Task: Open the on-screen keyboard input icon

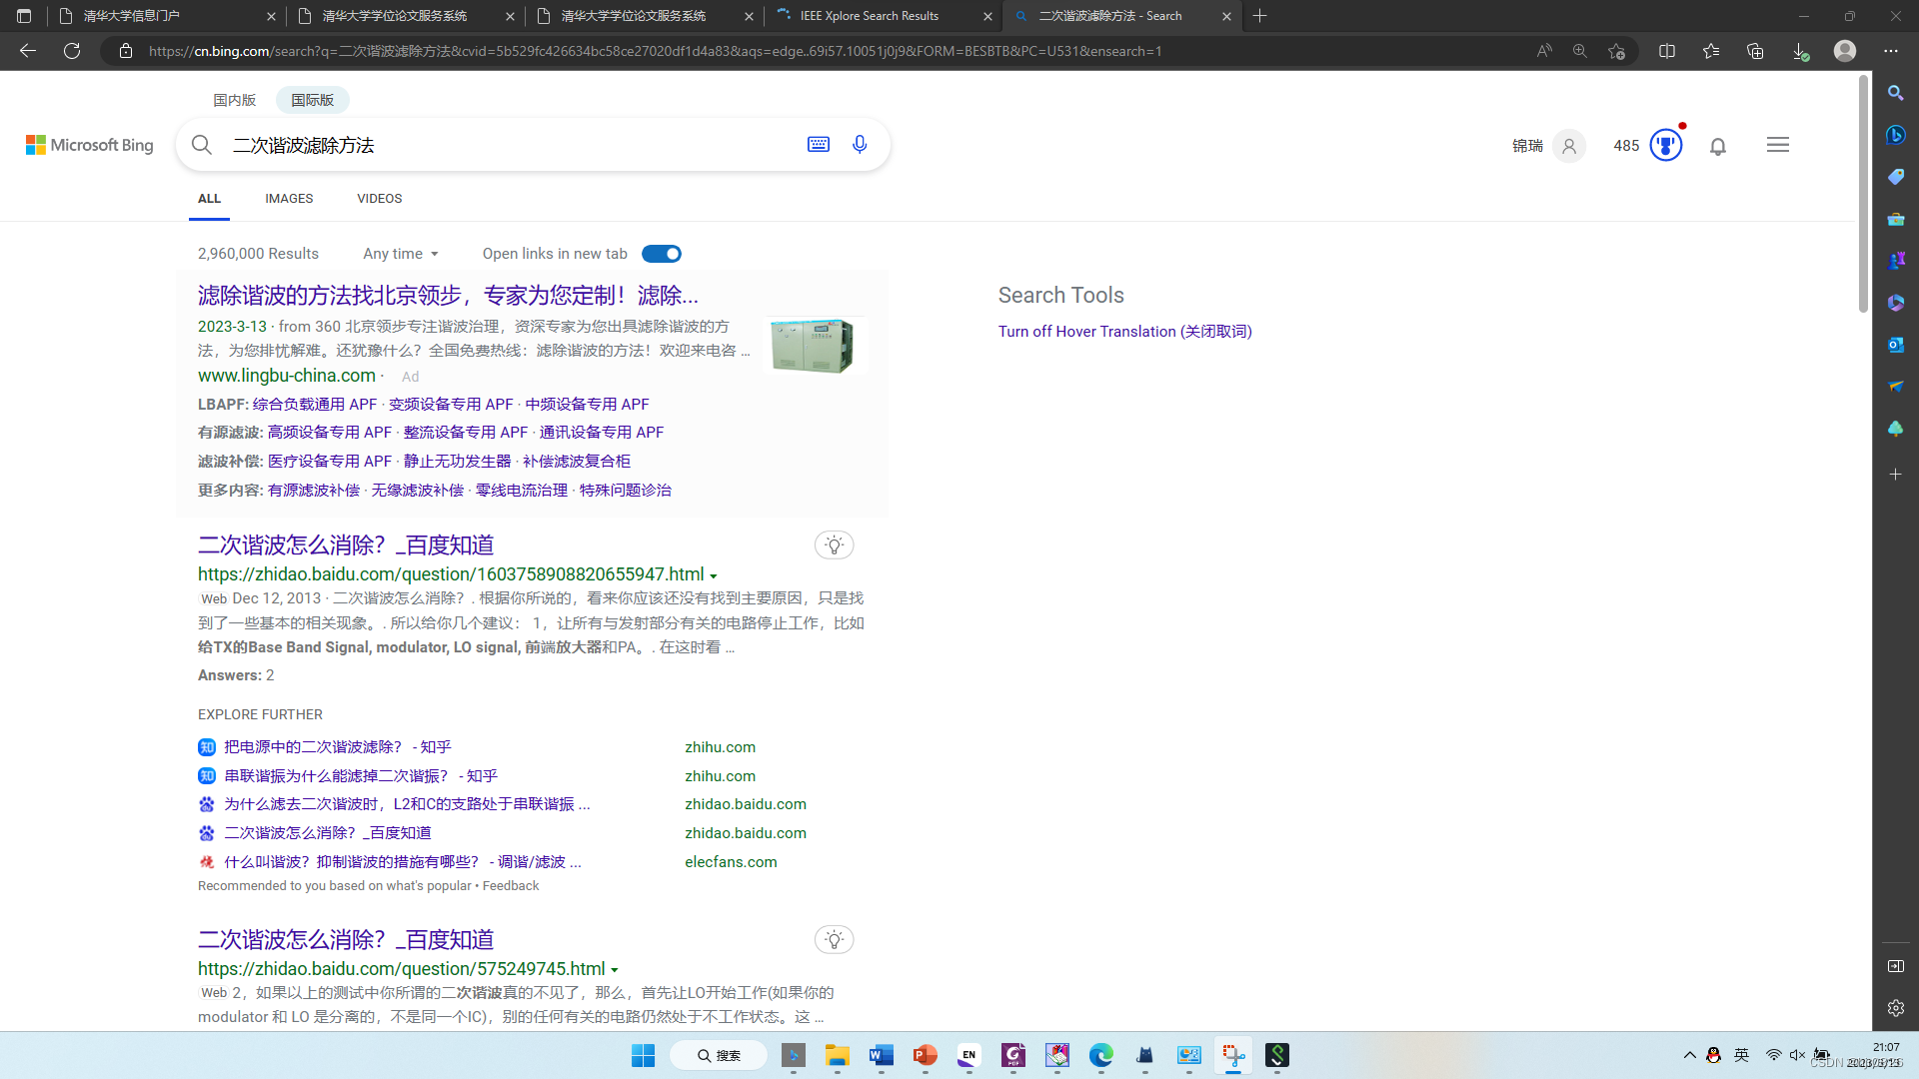Action: click(819, 145)
